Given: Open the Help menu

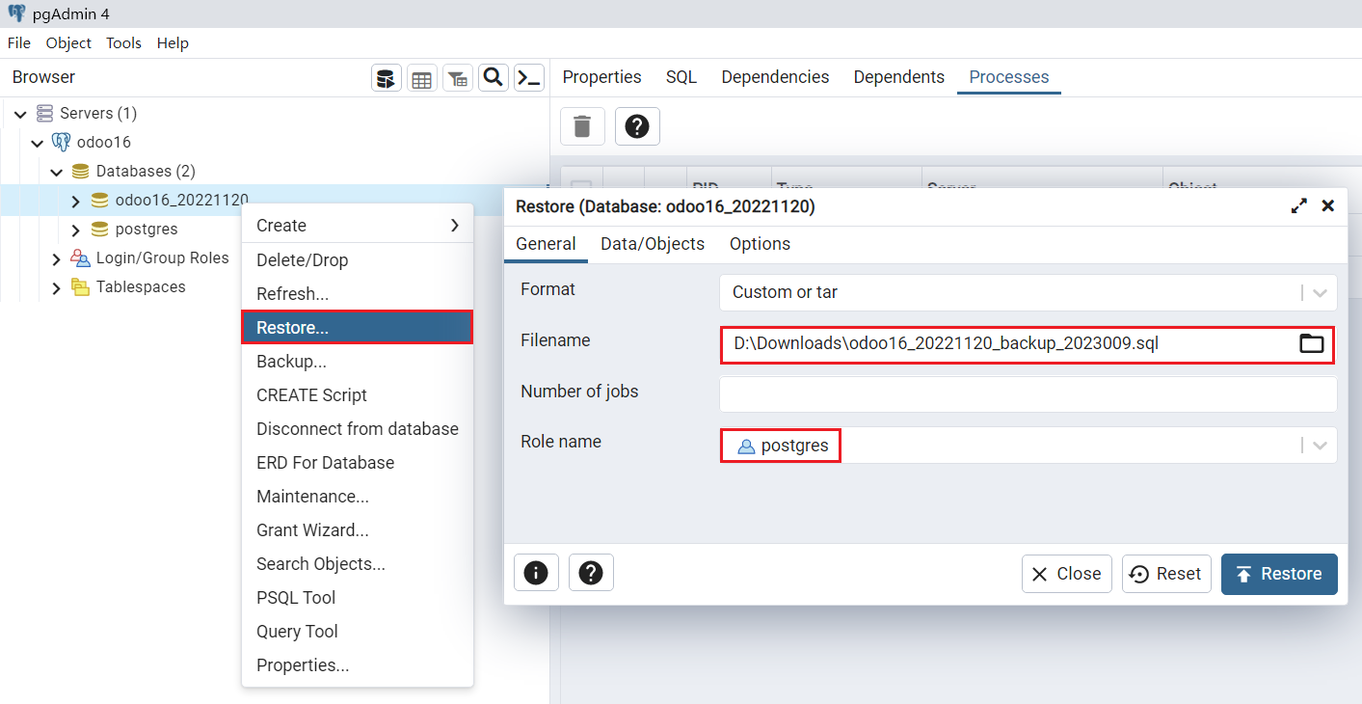Looking at the screenshot, I should (x=173, y=42).
